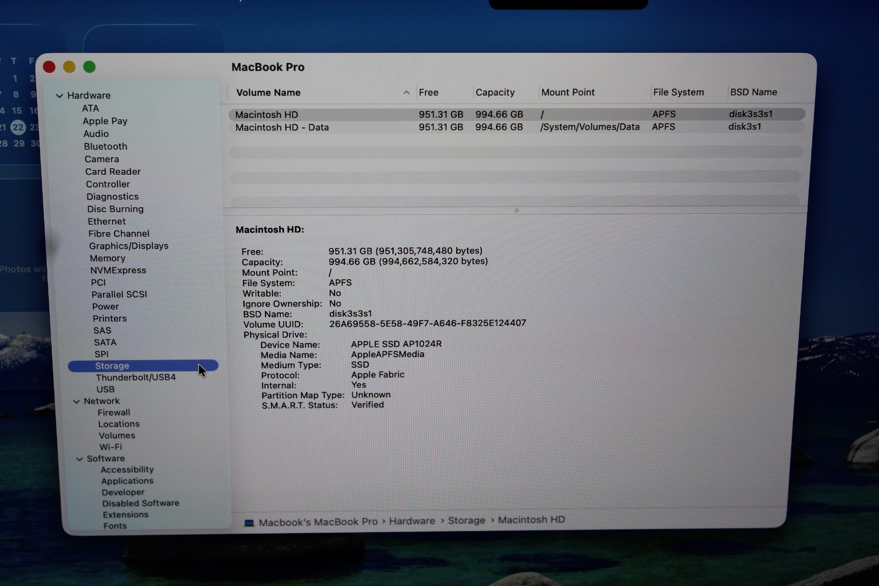Select PCI in the sidebar
The height and width of the screenshot is (586, 879).
pyautogui.click(x=98, y=282)
